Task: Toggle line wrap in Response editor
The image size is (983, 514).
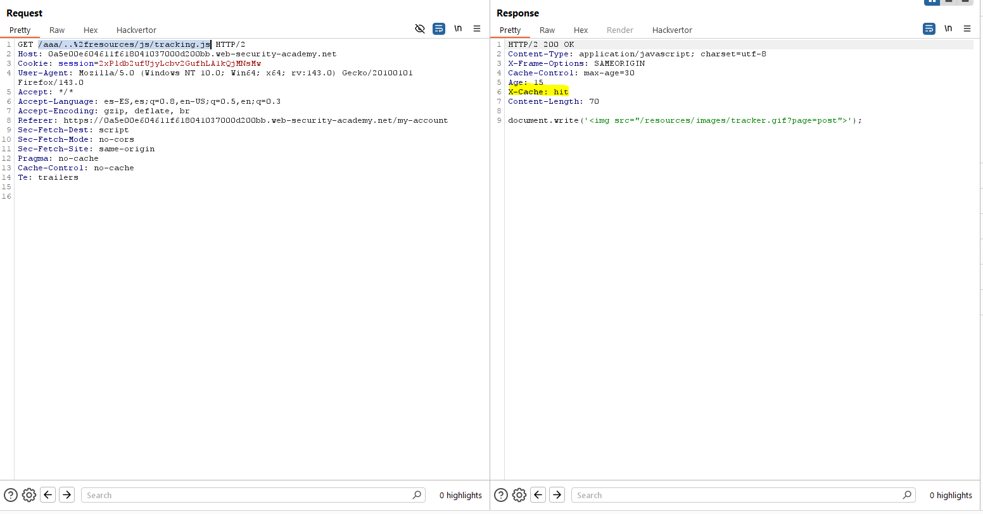Action: pyautogui.click(x=929, y=29)
